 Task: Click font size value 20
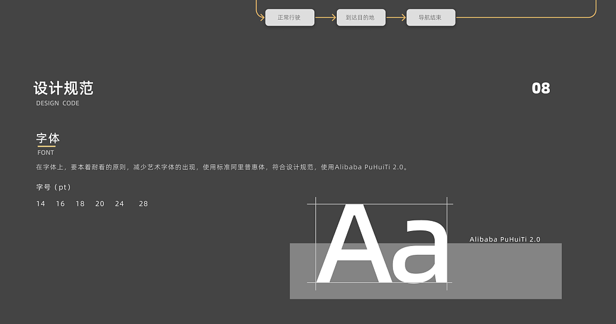point(100,204)
